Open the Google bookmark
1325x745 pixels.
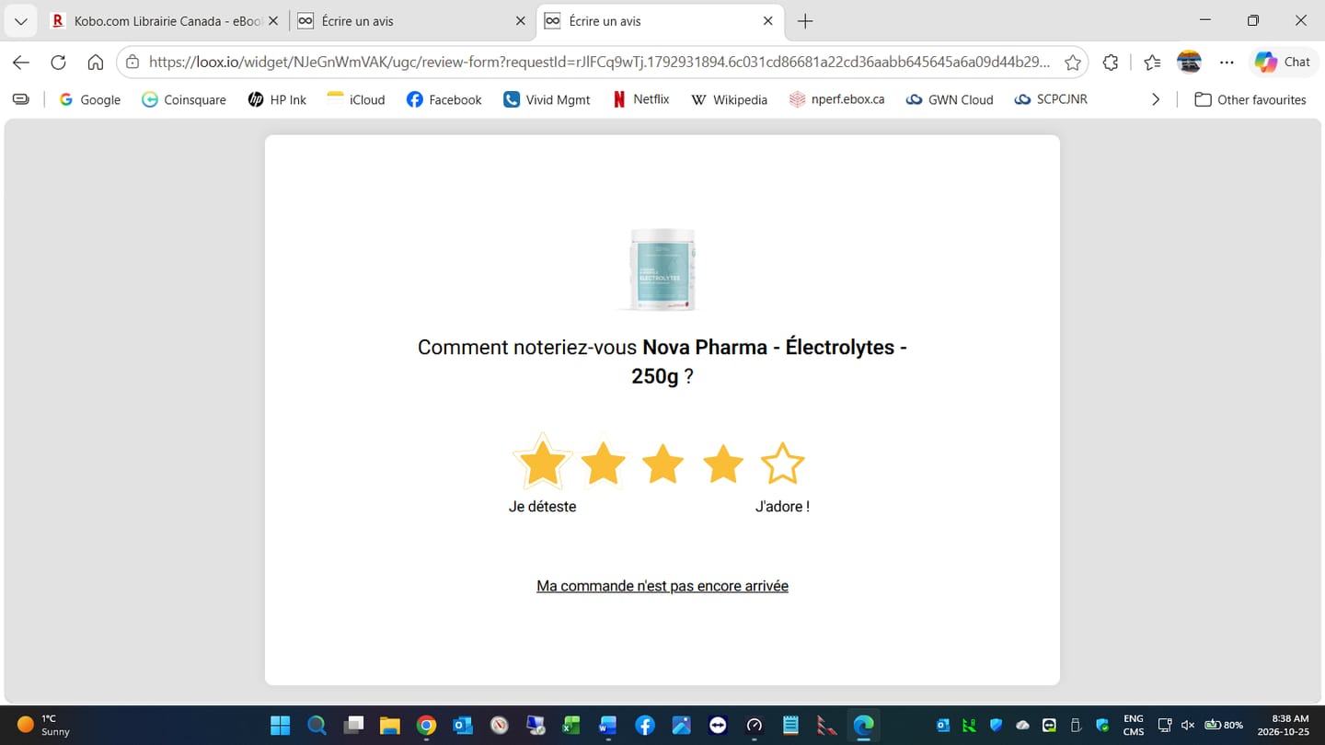tap(90, 99)
